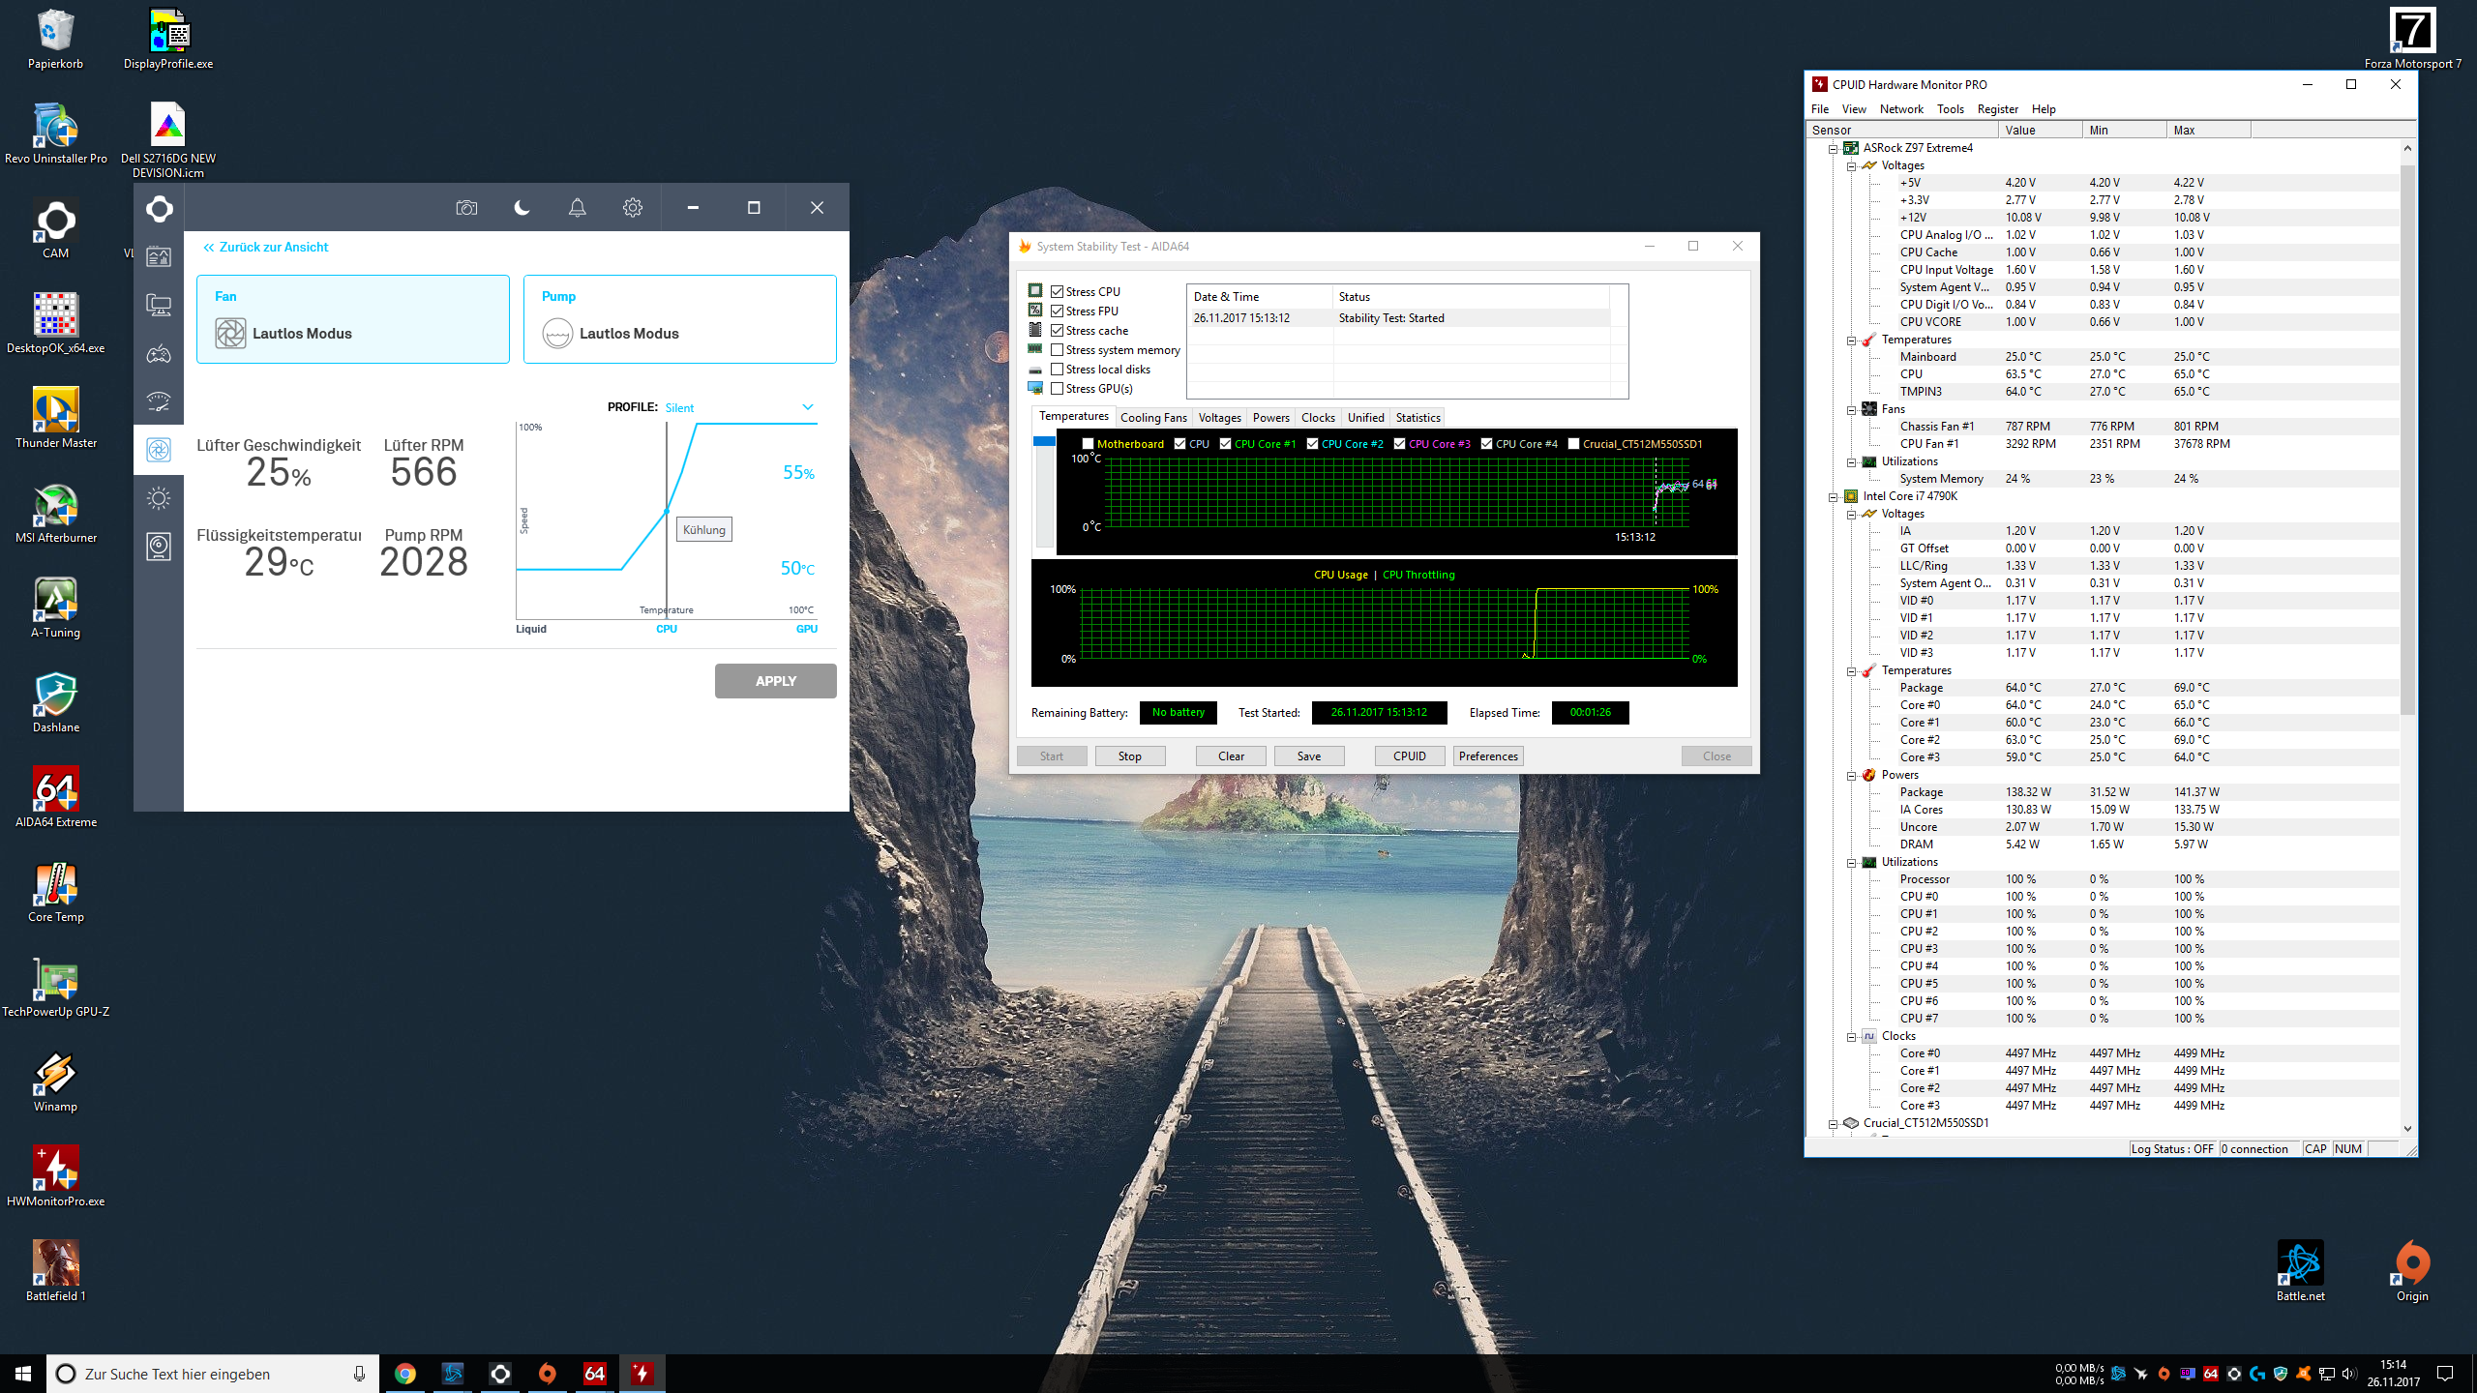Click the Windows search text field
The image size is (2477, 1393).
point(194,1374)
